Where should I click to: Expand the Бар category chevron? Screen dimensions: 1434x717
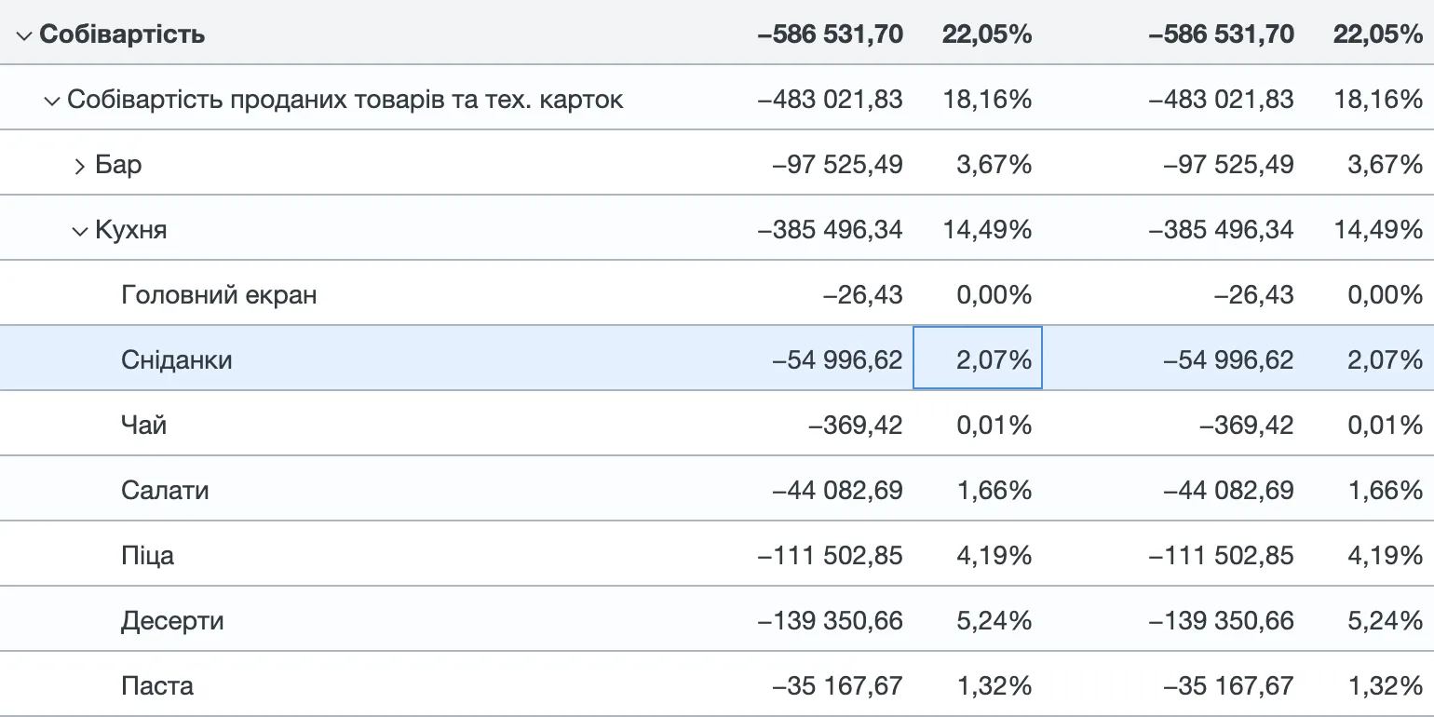[80, 166]
